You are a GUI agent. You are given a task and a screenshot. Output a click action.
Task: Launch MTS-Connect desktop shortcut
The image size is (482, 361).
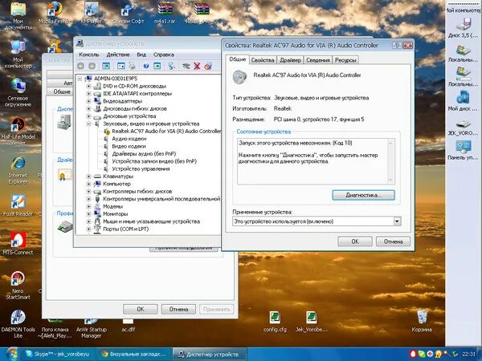click(18, 244)
